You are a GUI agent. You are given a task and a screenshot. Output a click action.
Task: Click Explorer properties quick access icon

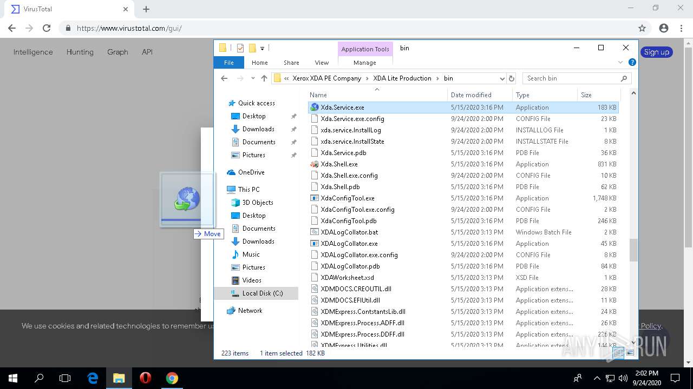point(240,48)
